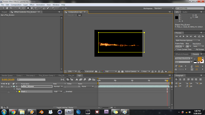Expand Mask 1 properties
This screenshot has height=115, width=205.
tap(17, 92)
